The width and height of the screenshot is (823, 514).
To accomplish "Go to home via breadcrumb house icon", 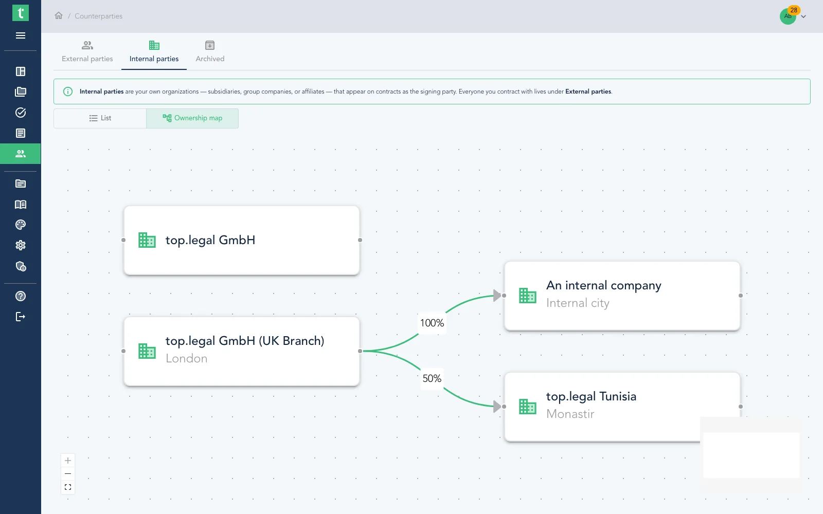I will coord(59,15).
